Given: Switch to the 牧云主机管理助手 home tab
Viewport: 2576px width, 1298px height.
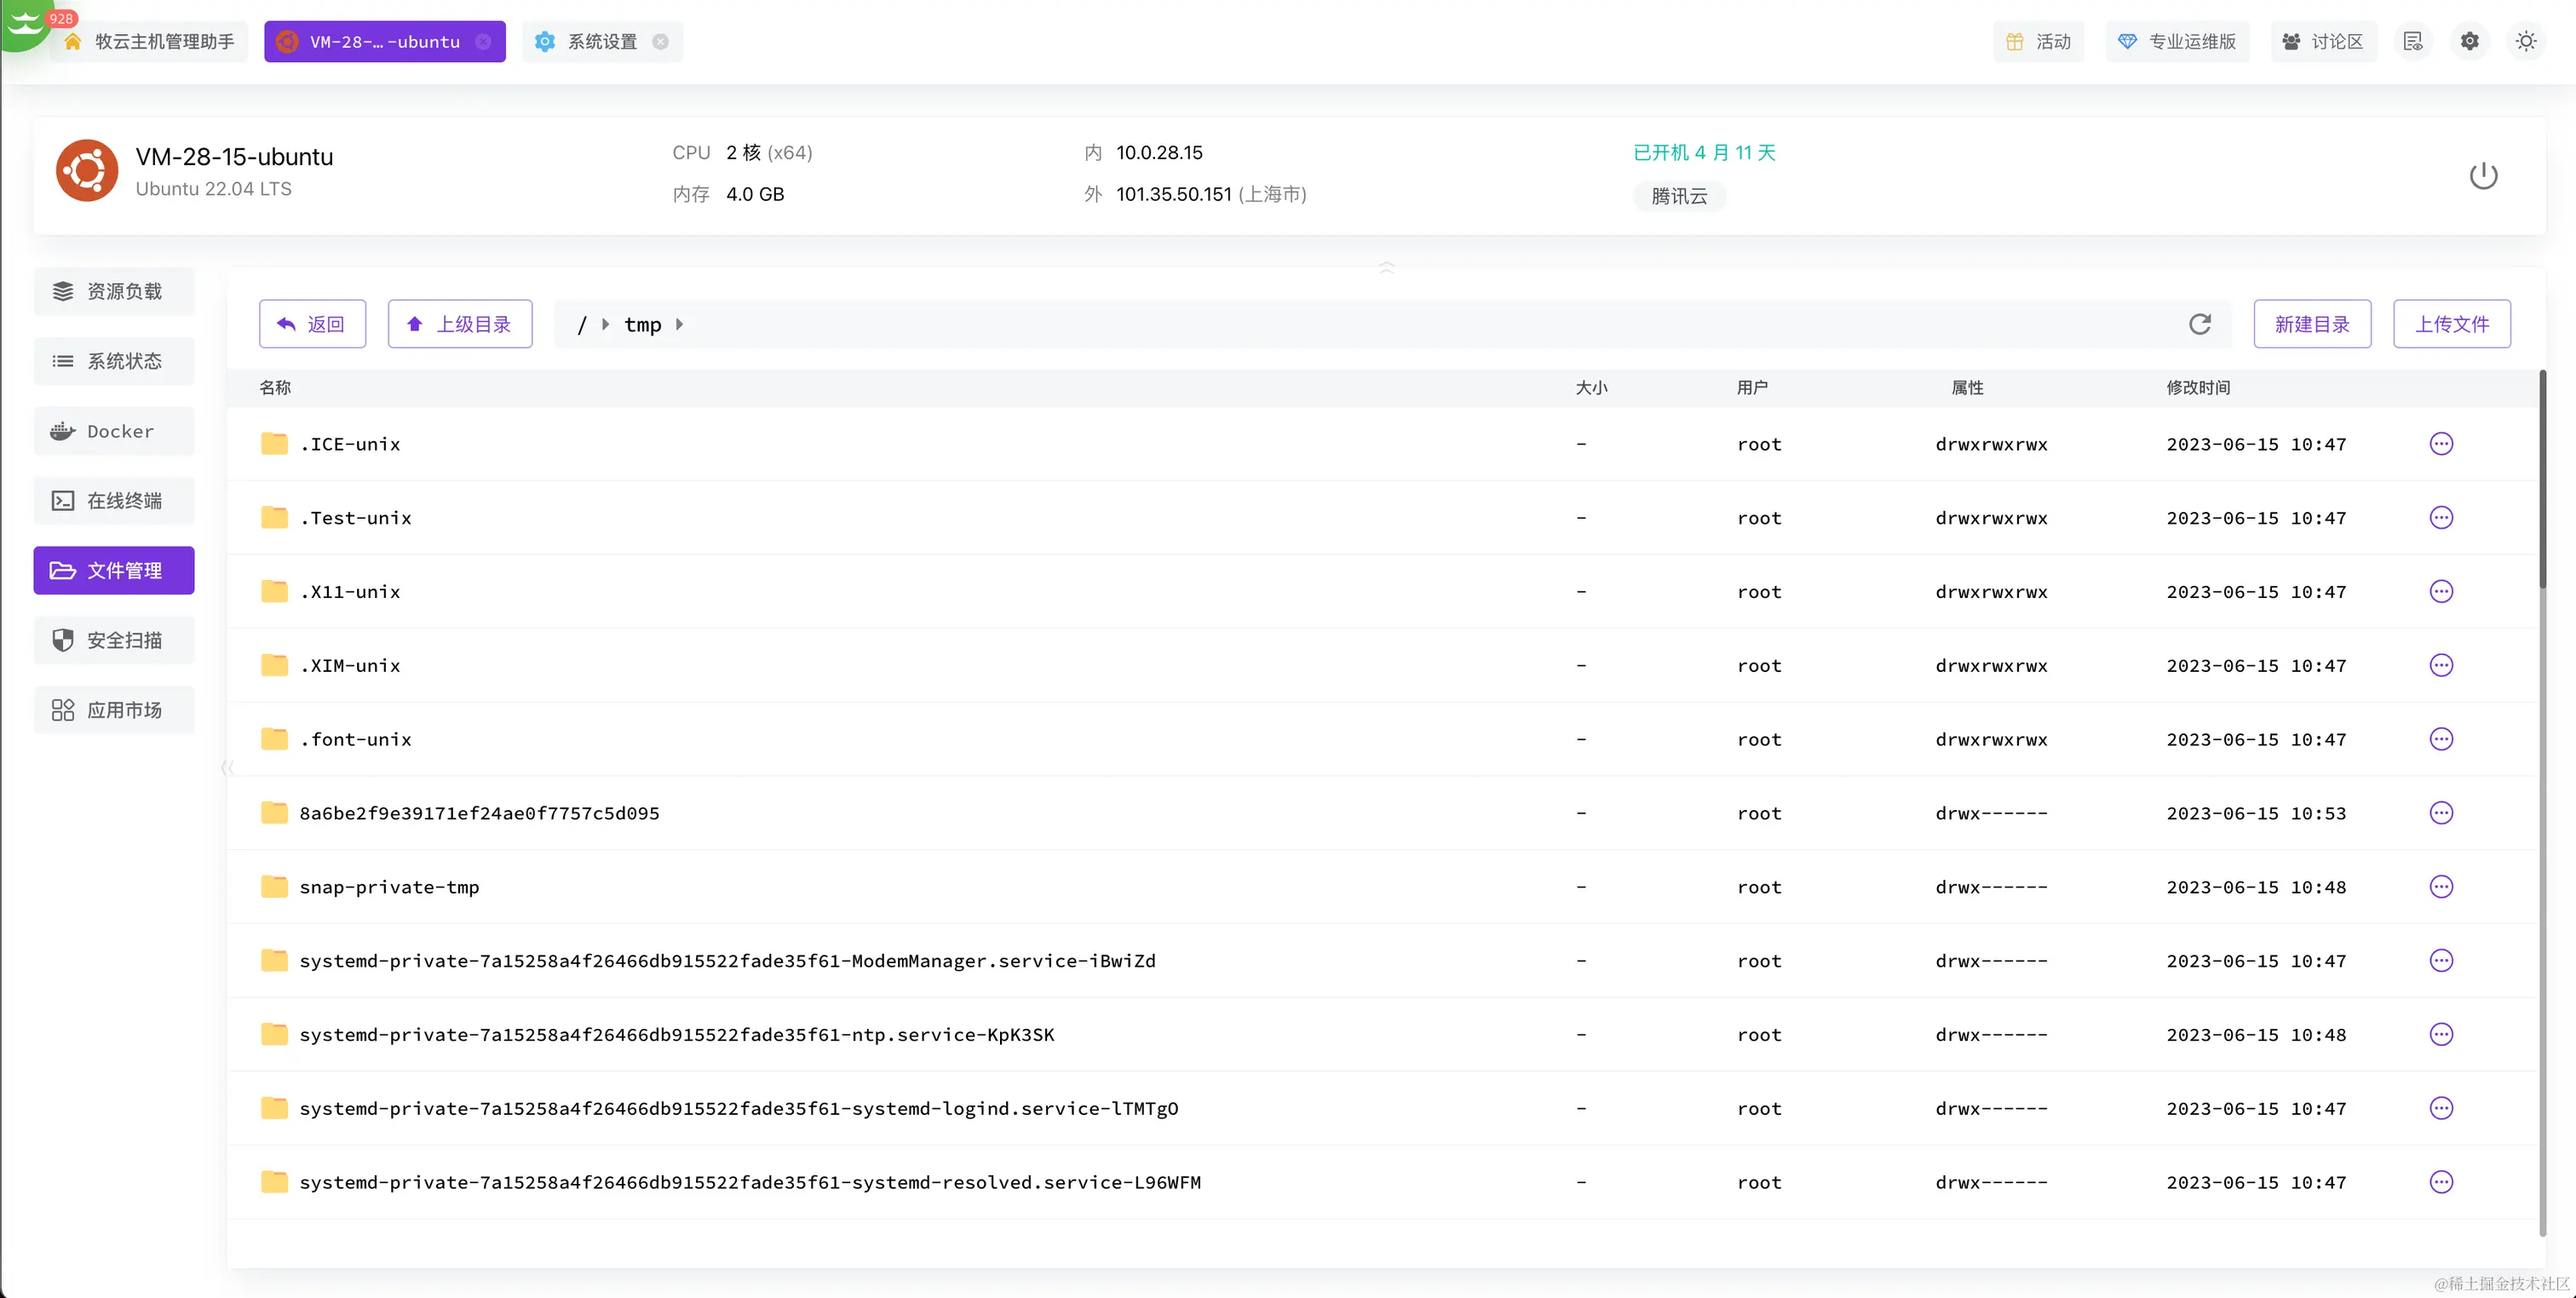Looking at the screenshot, I should tap(164, 41).
